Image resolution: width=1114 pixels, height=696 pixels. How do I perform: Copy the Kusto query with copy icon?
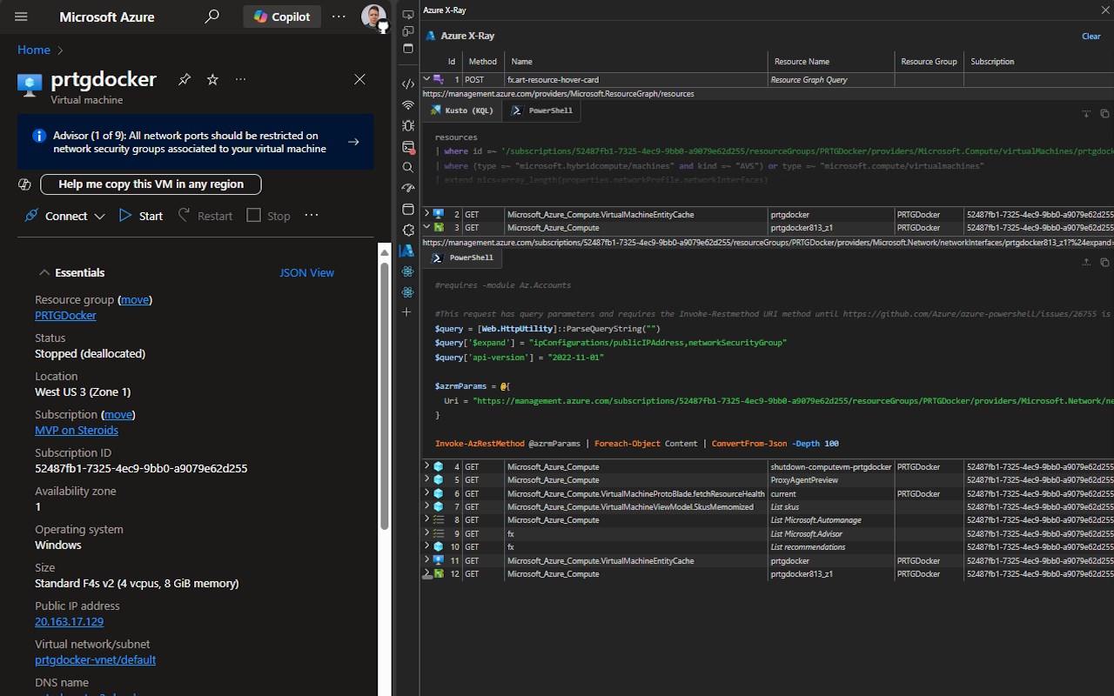[1104, 114]
